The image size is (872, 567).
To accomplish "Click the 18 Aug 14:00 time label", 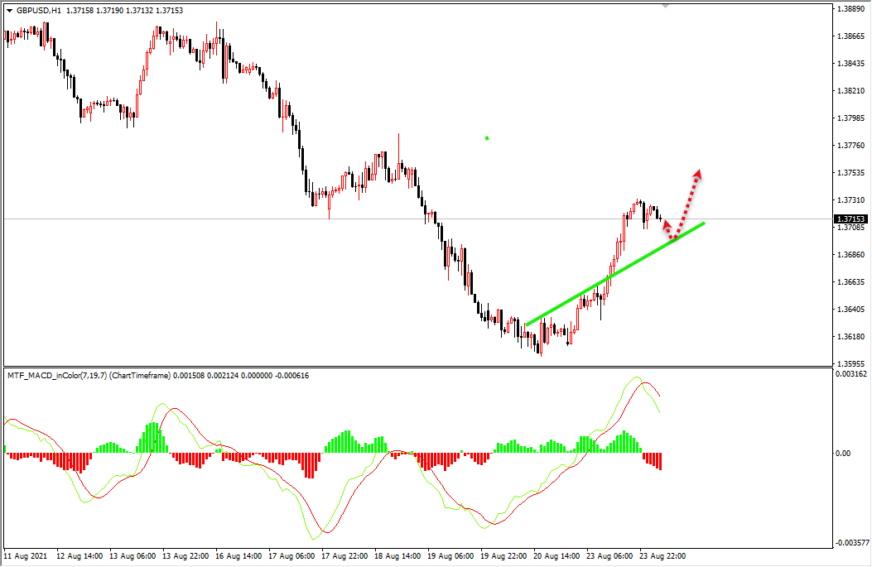I will (x=397, y=556).
